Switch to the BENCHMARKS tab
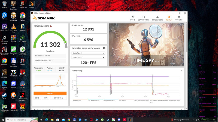This screenshot has width=218, height=122. [x=144, y=18]
